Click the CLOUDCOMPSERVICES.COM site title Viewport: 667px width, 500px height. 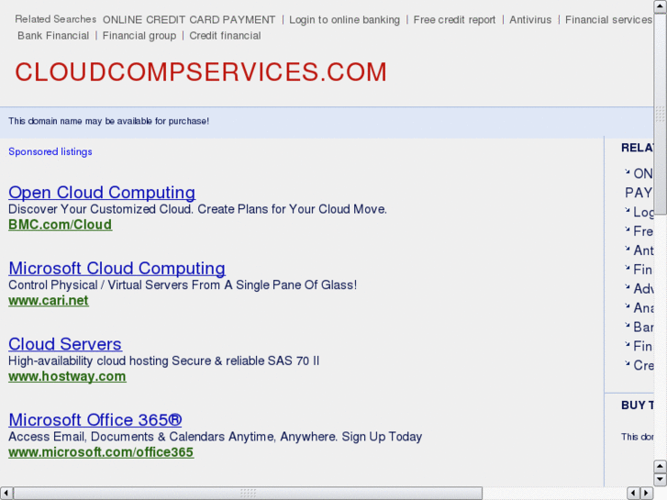click(201, 72)
